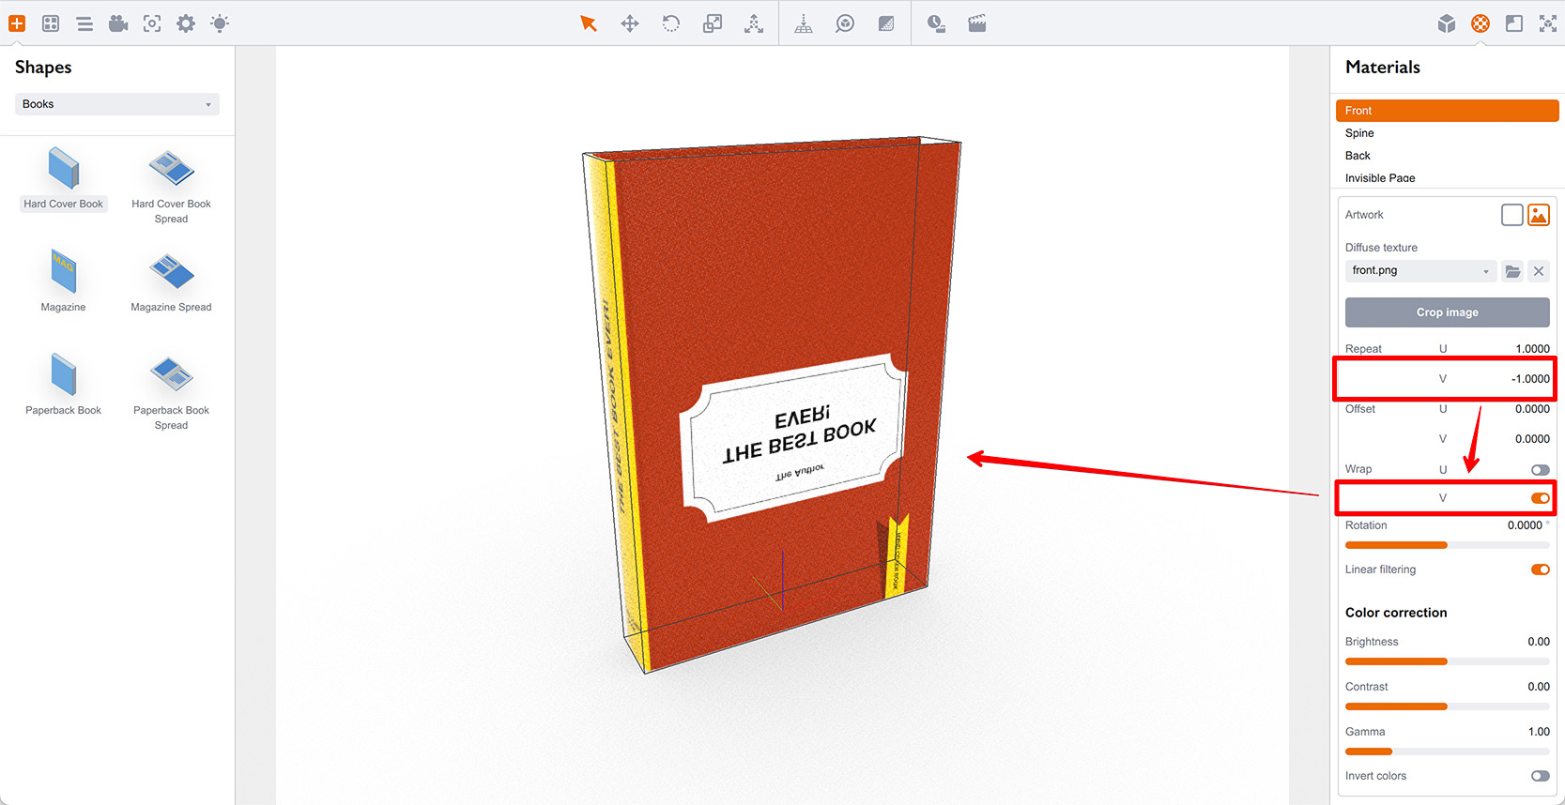
Task: Select the Back material
Action: [x=1358, y=156]
